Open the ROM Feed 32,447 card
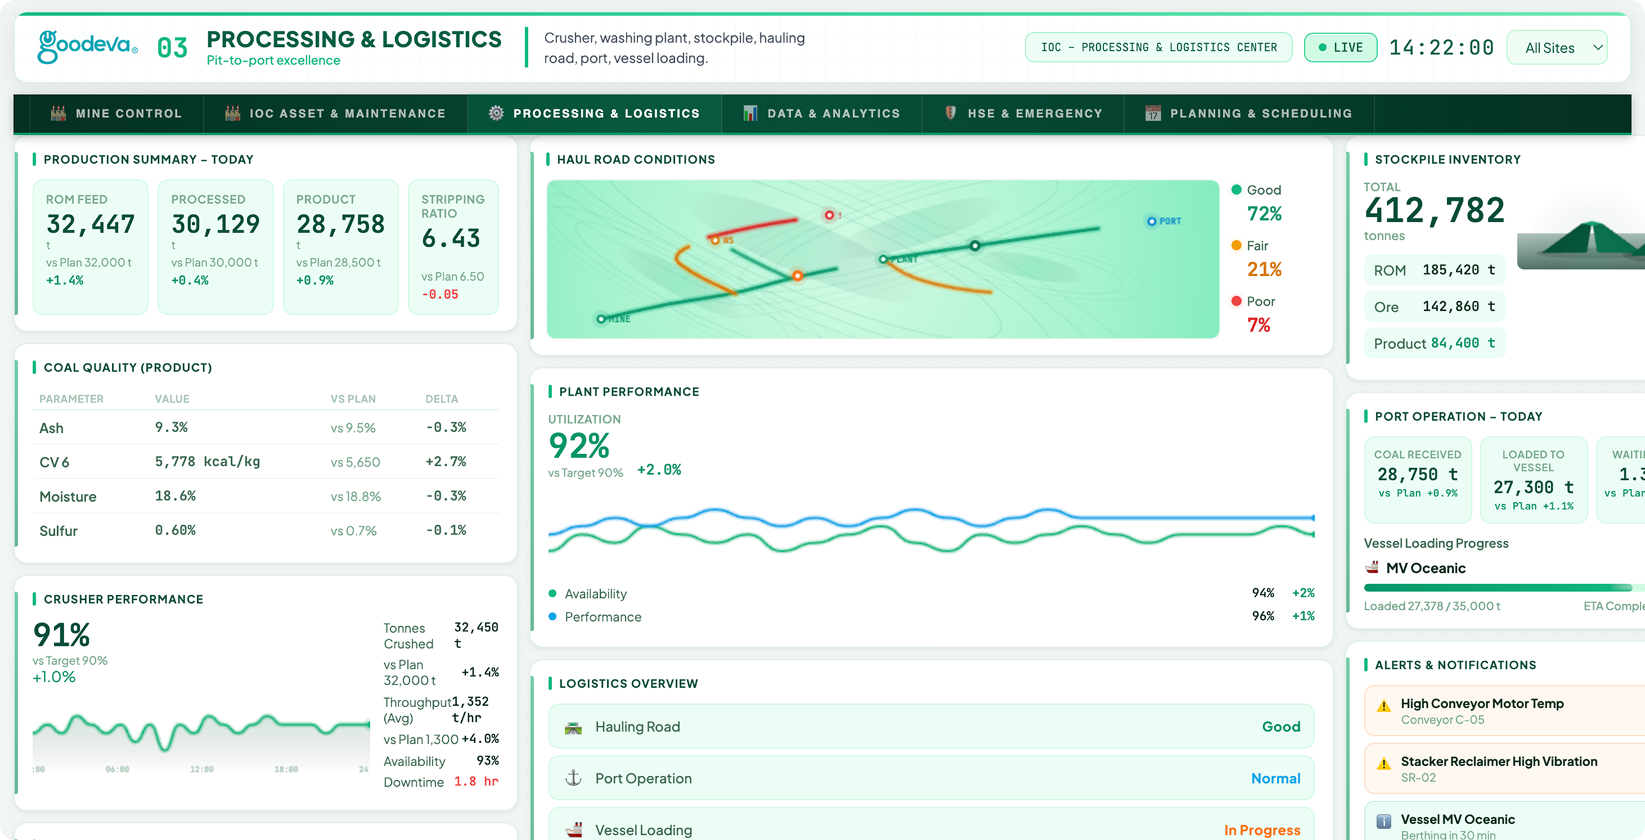The width and height of the screenshot is (1645, 840). click(x=91, y=247)
